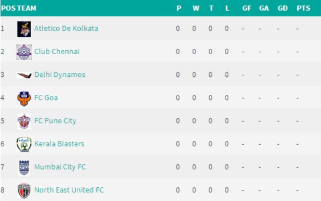Click the Delhi Dynamos jet logo
The width and height of the screenshot is (321, 201).
[24, 75]
